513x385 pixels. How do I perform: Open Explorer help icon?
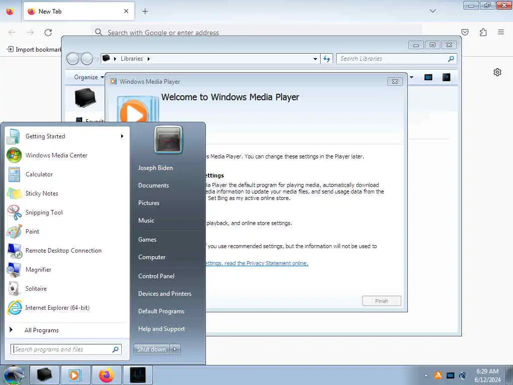446,77
